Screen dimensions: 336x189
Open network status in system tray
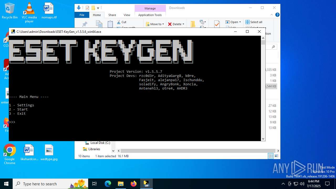click(x=296, y=184)
